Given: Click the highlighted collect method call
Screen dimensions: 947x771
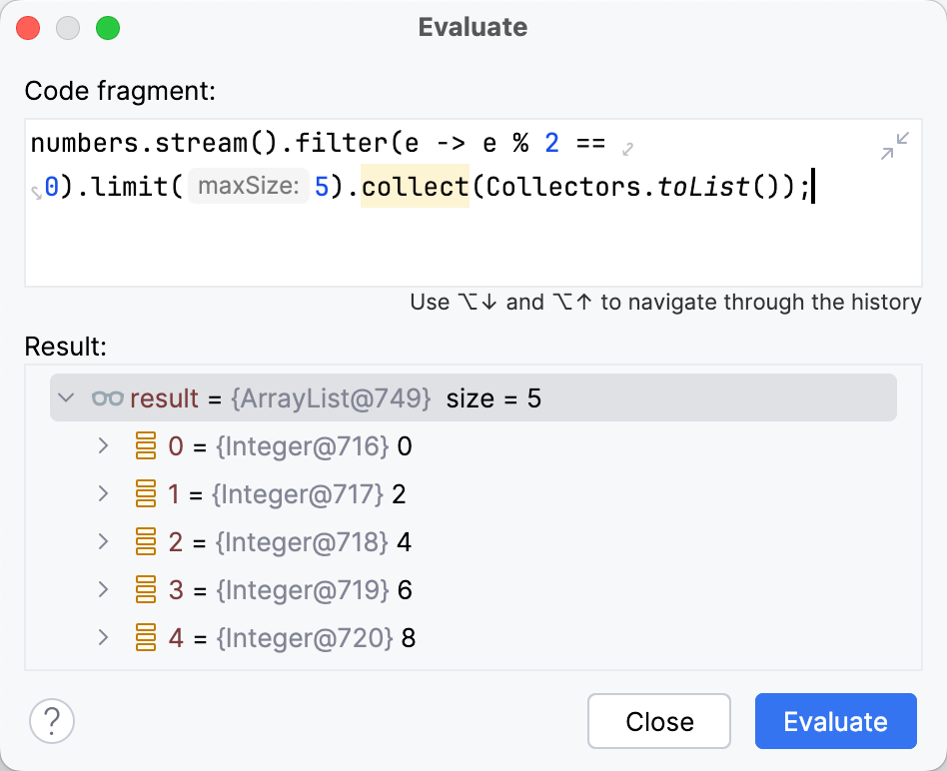Looking at the screenshot, I should (x=415, y=186).
